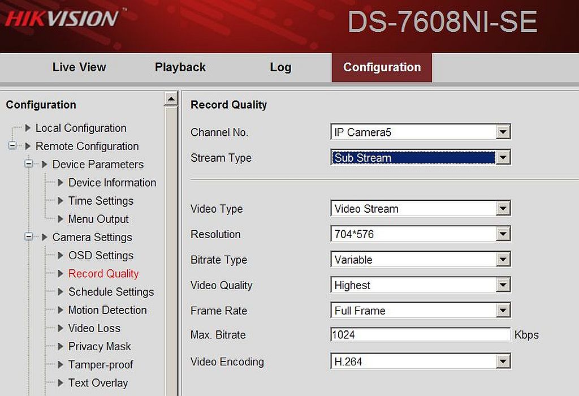Collapse the Device Parameters minus box
Image resolution: width=579 pixels, height=396 pixels.
click(x=29, y=163)
